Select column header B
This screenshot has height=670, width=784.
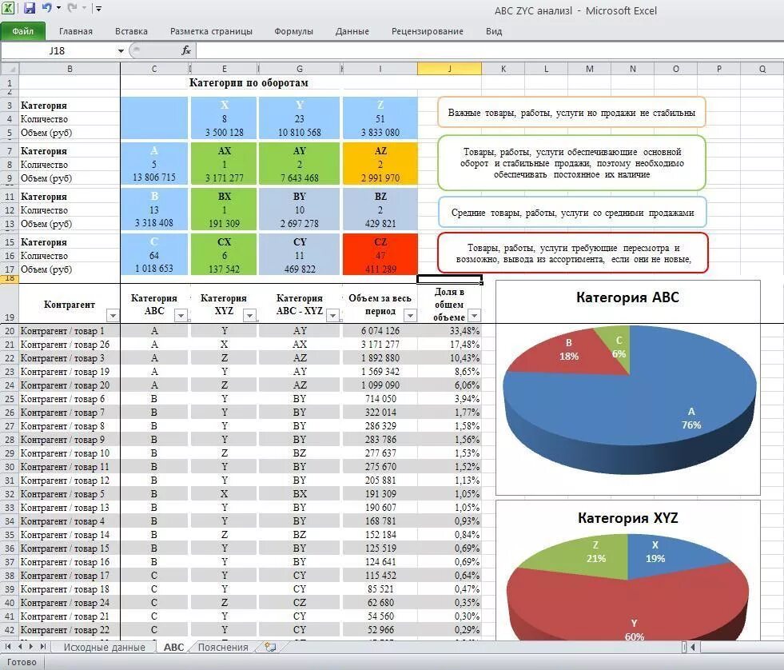(x=70, y=69)
